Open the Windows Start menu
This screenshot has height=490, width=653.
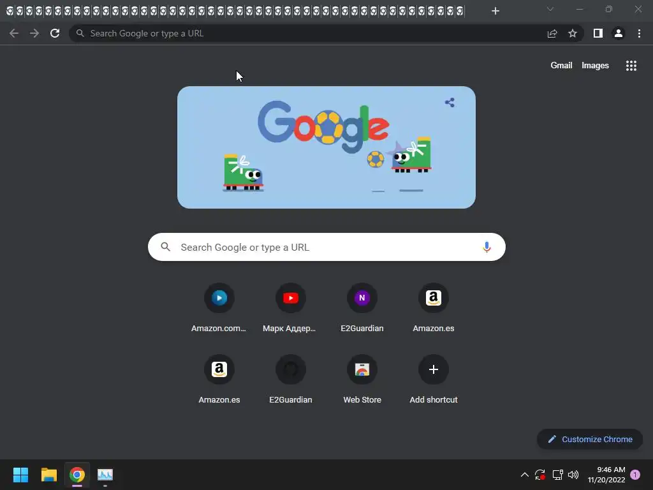[20, 475]
